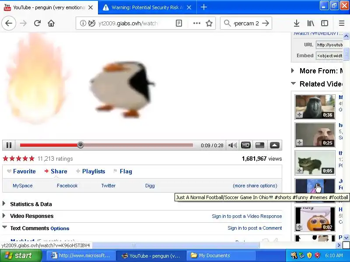Go back to the previous page
This screenshot has width=350, height=262.
9,23
